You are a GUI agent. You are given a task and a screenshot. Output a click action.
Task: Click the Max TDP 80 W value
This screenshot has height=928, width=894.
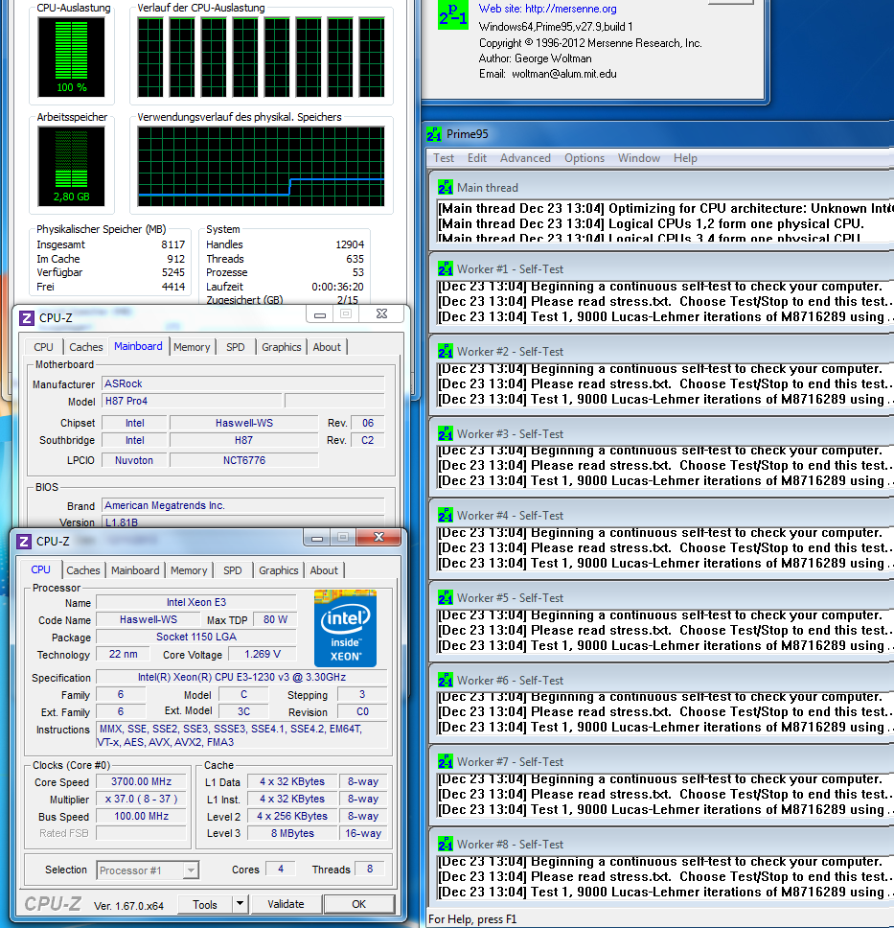click(x=275, y=619)
